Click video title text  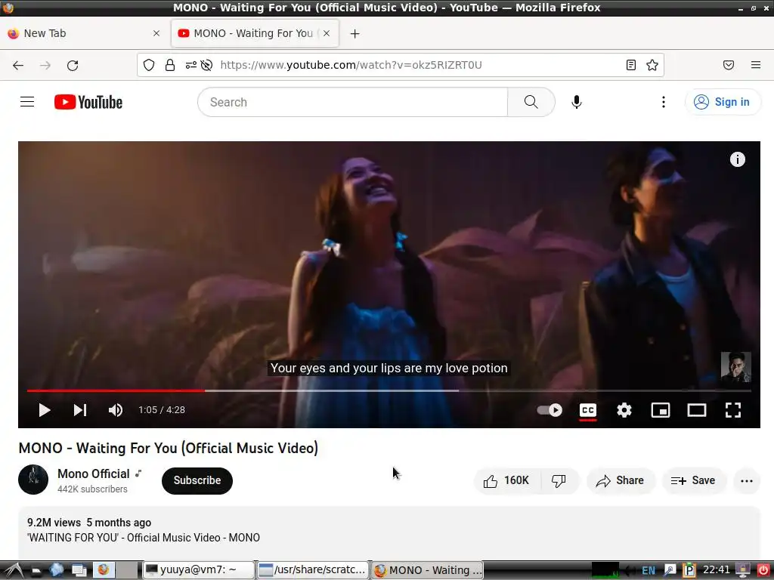pos(169,448)
